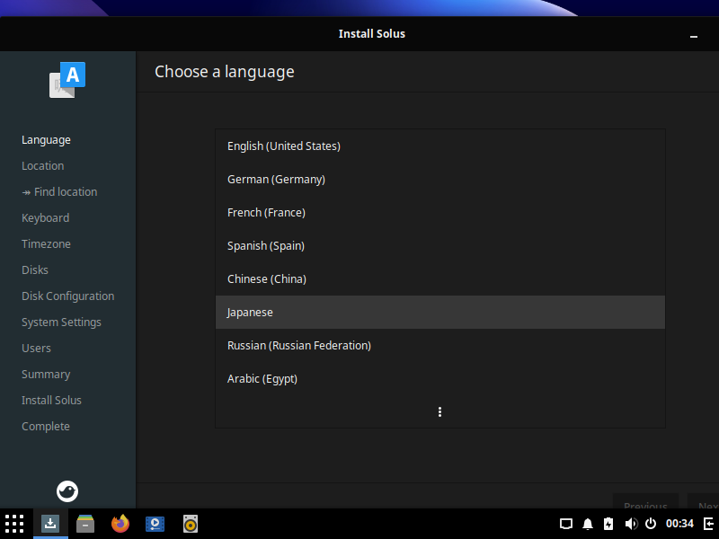Click the Complete sidebar step
This screenshot has width=719, height=539.
pyautogui.click(x=46, y=426)
